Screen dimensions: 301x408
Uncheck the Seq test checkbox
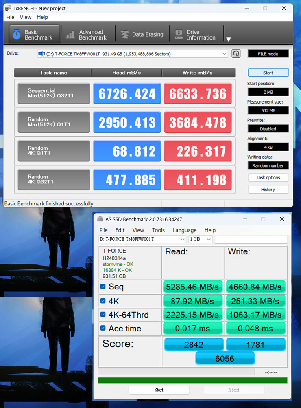tap(103, 287)
